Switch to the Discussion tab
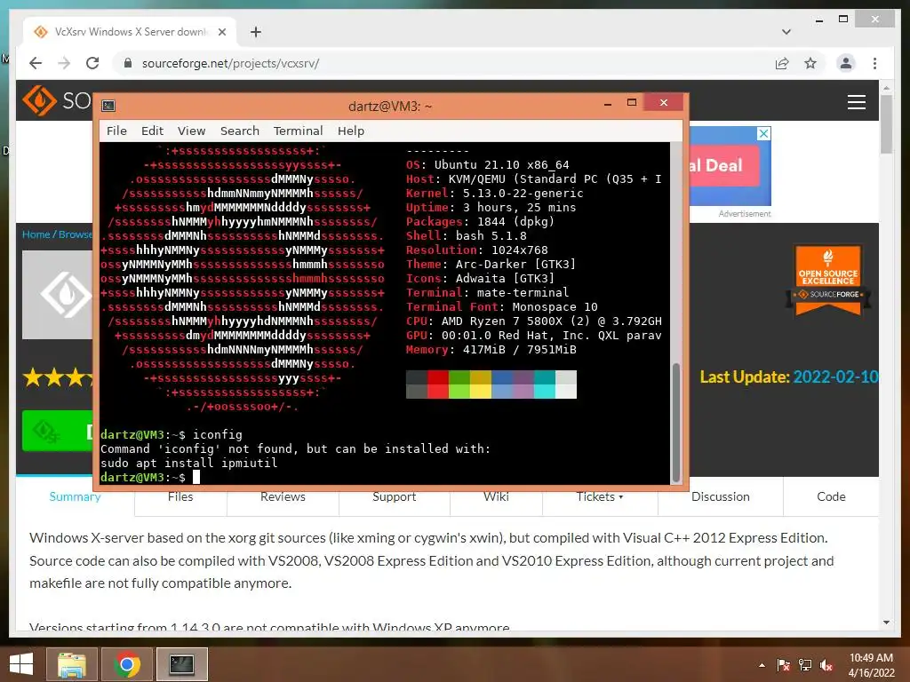The width and height of the screenshot is (910, 682). (x=720, y=497)
